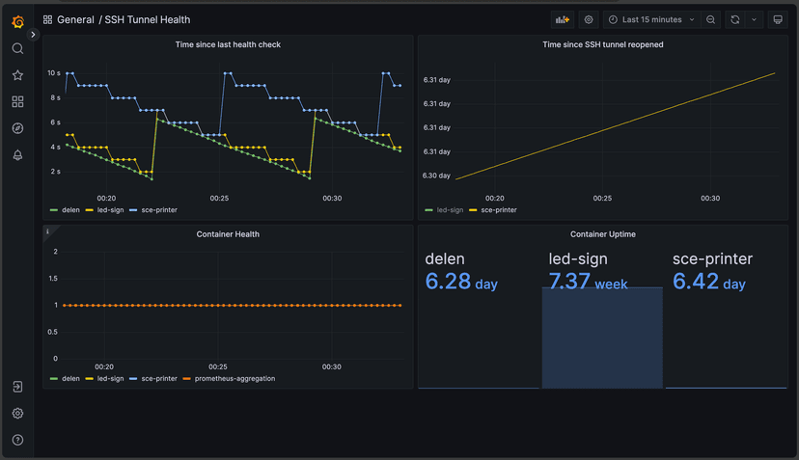Open the Last 15 minutes time picker
The height and width of the screenshot is (460, 799).
(652, 19)
